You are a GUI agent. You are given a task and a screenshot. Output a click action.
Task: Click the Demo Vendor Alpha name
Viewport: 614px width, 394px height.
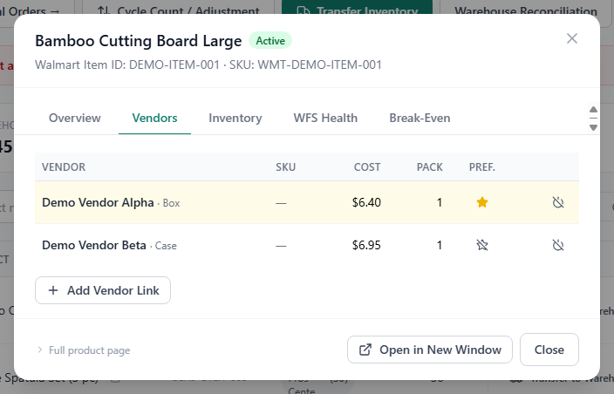(x=98, y=202)
